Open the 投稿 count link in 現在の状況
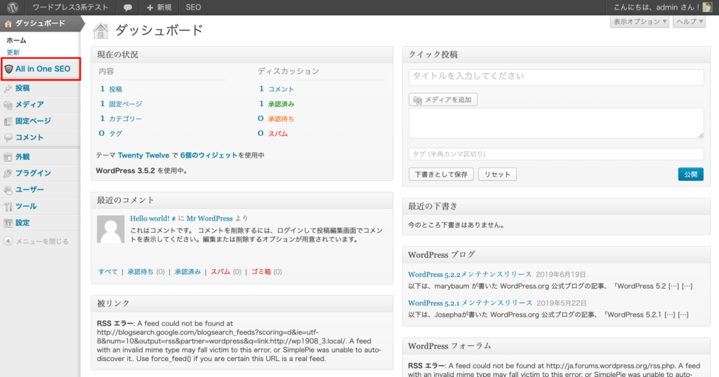Viewport: 719px width, 377px height. pos(116,89)
